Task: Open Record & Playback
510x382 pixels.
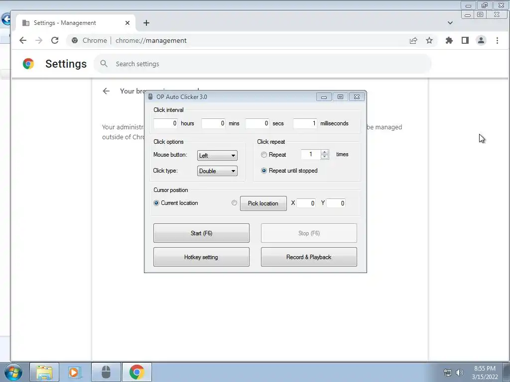Action: click(309, 257)
